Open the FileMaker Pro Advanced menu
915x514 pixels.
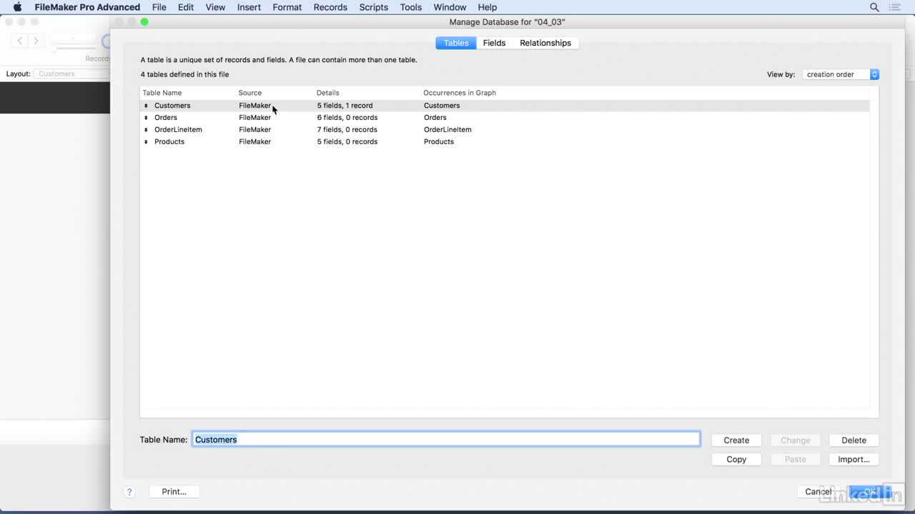pos(87,7)
